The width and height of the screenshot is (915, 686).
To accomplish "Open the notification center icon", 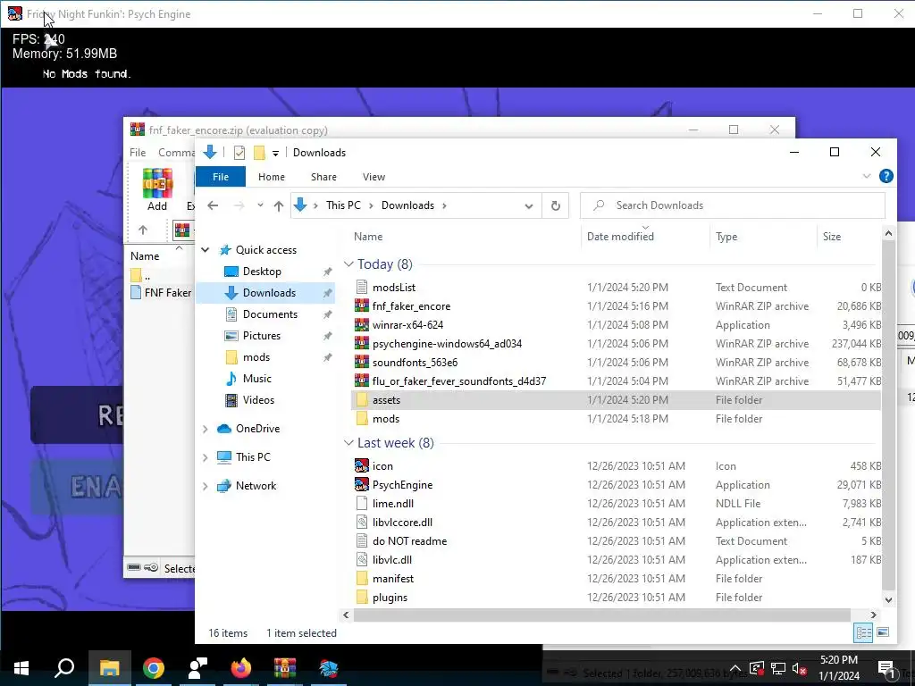I will (886, 668).
